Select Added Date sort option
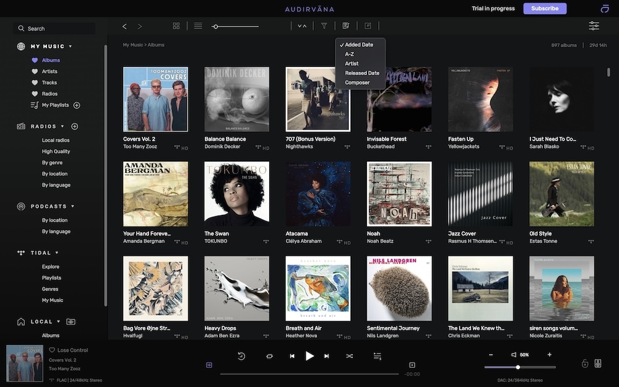Viewport: 619px width, 387px height. point(360,45)
